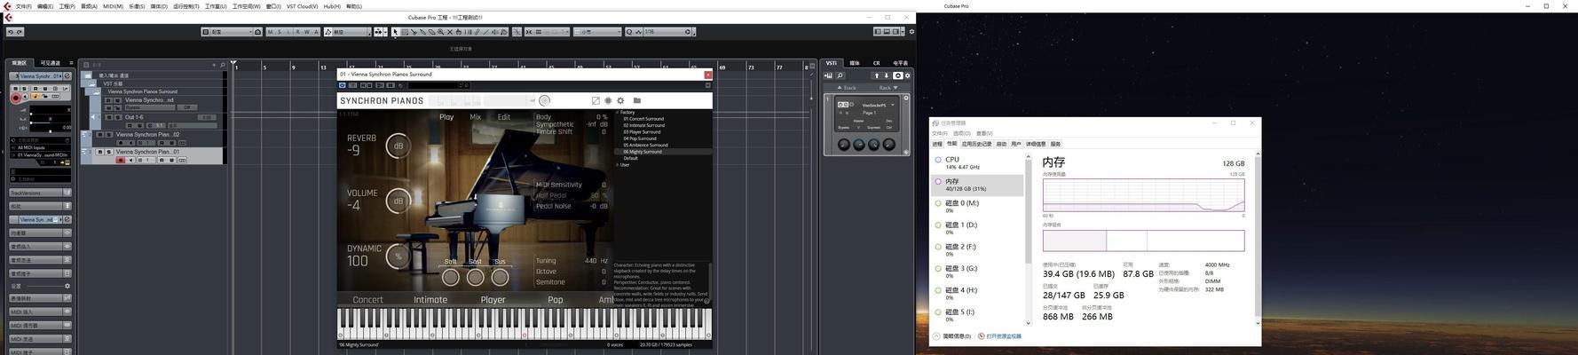The width and height of the screenshot is (1578, 355).
Task: Switch to the Mix tab in Synchron Pianos
Action: point(475,117)
